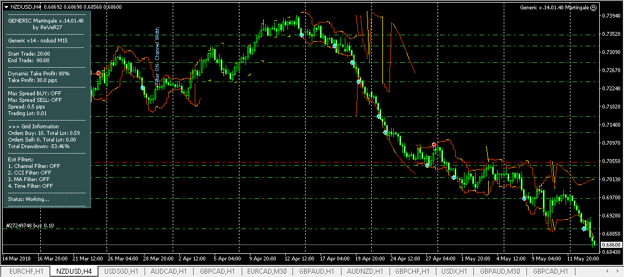Click the triangle arrow beside NZDUSD,H4 title
The image size is (624, 277).
(6, 7)
